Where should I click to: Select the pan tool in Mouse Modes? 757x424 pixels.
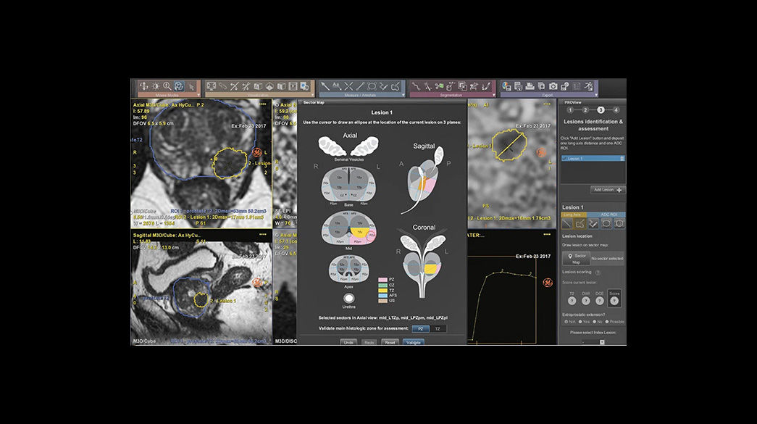[143, 86]
